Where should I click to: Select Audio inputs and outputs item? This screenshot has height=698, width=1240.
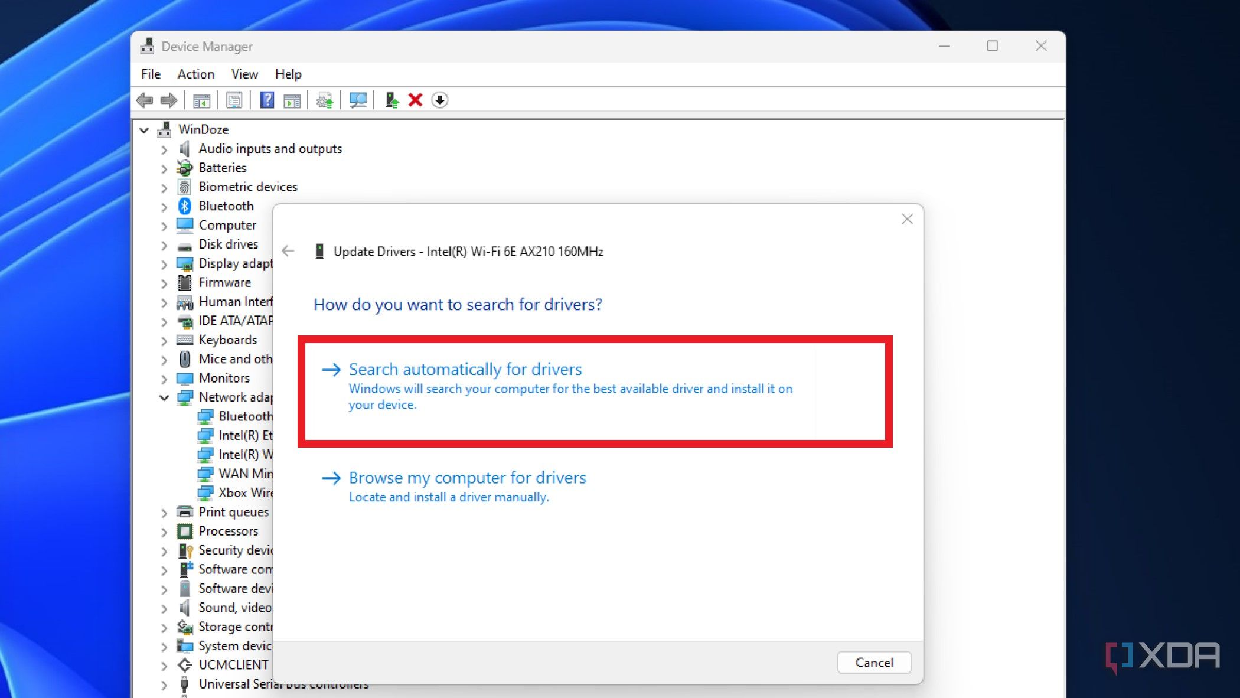[x=270, y=149]
